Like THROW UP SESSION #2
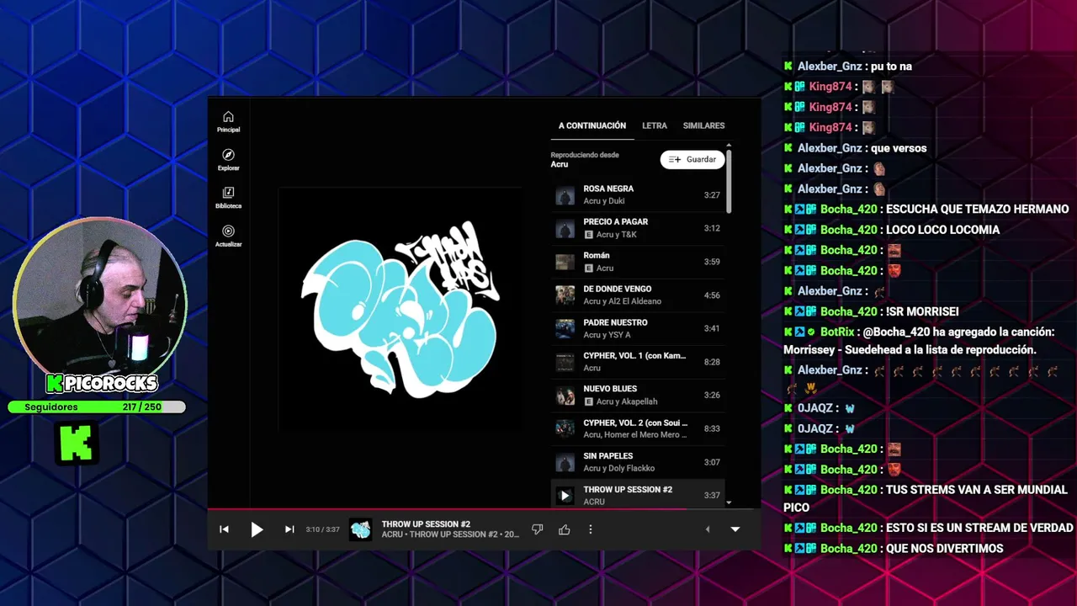 565,529
